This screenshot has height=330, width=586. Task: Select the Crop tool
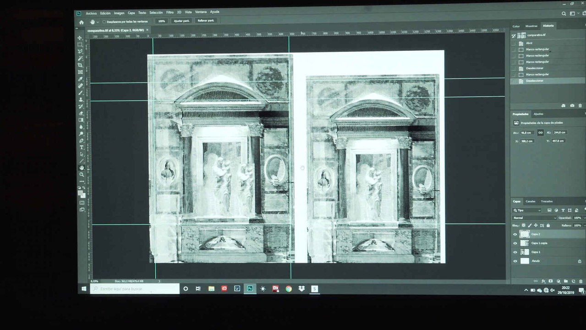tap(80, 66)
